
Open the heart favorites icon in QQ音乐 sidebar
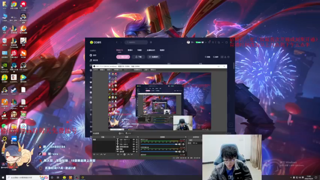tap(91, 82)
